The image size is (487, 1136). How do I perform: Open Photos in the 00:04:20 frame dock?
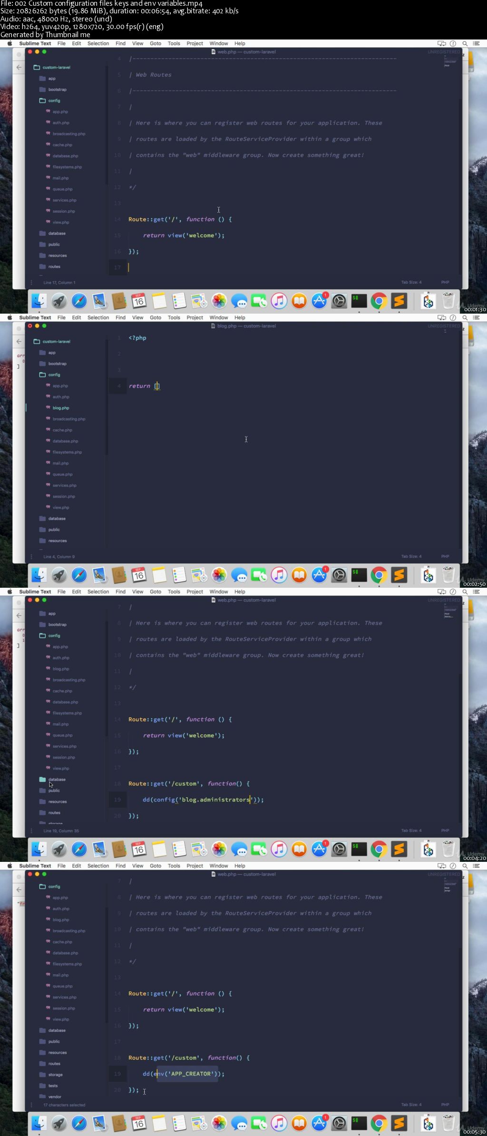[219, 850]
